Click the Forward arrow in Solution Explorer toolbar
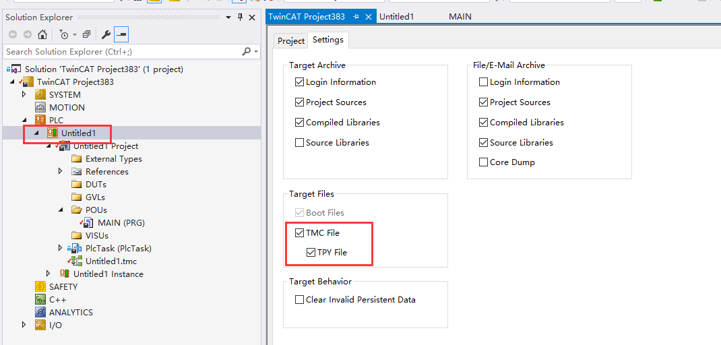This screenshot has width=721, height=345. click(x=28, y=34)
